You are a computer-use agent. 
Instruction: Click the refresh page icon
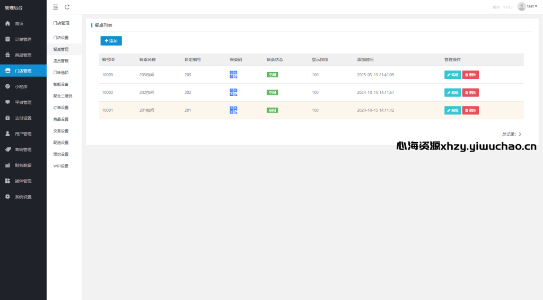click(x=67, y=7)
